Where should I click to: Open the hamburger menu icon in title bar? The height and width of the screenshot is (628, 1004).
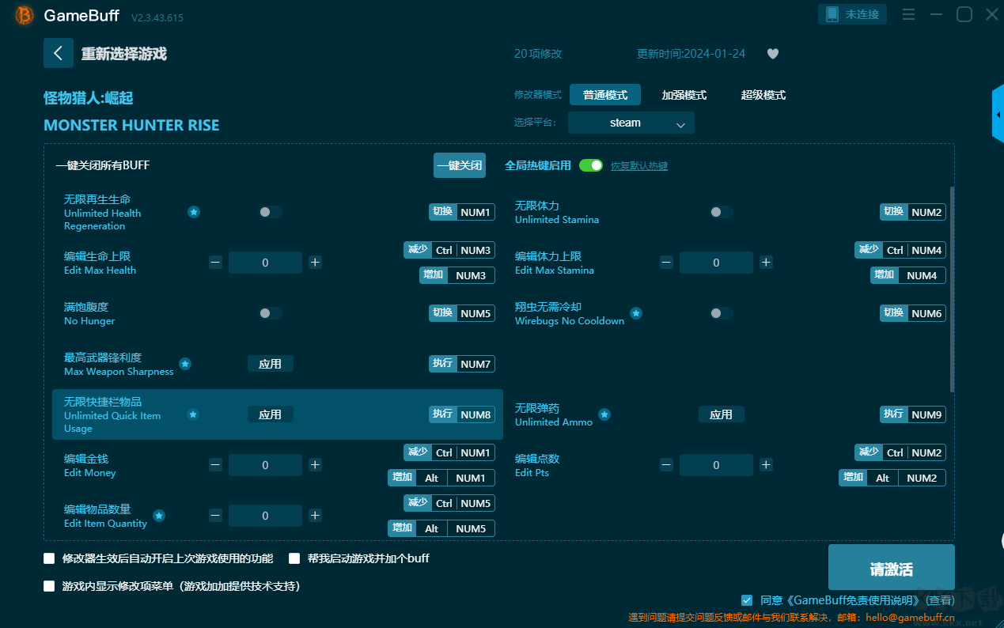pos(908,14)
